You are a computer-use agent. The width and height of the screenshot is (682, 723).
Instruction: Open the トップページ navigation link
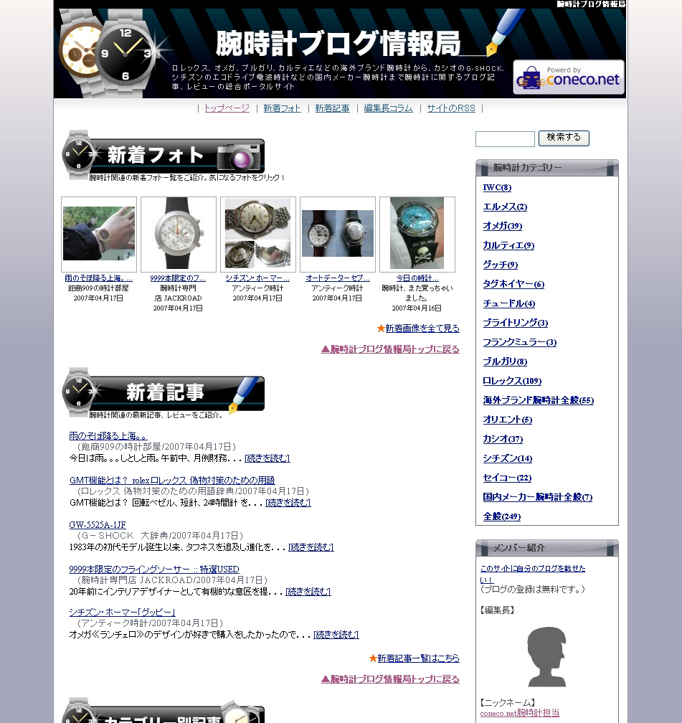227,108
